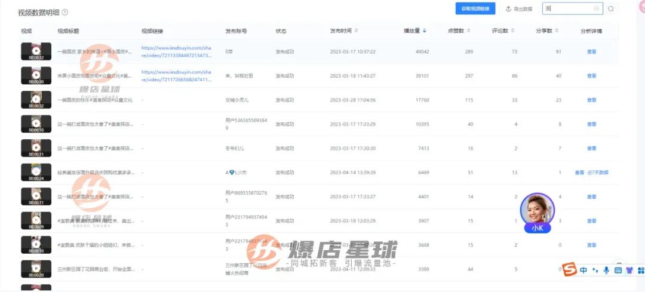Click 查看 in the 6469 plays row
The image size is (645, 292).
[x=579, y=173]
